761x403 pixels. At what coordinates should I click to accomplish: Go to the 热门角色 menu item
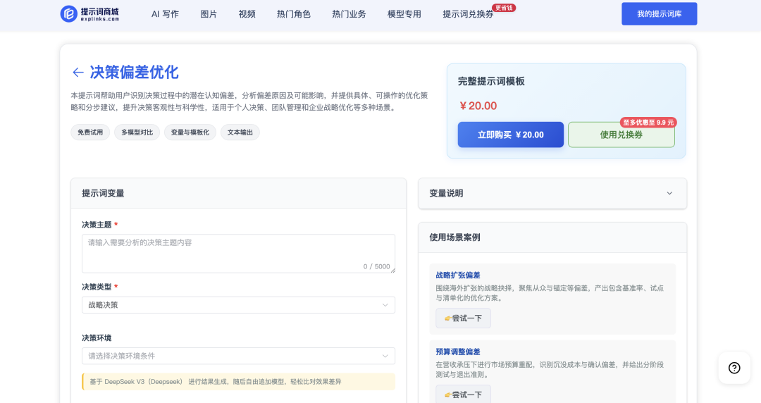tap(293, 14)
